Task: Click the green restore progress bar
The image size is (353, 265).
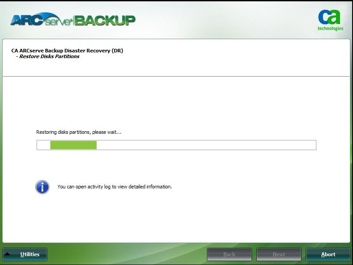Action: pyautogui.click(x=176, y=145)
